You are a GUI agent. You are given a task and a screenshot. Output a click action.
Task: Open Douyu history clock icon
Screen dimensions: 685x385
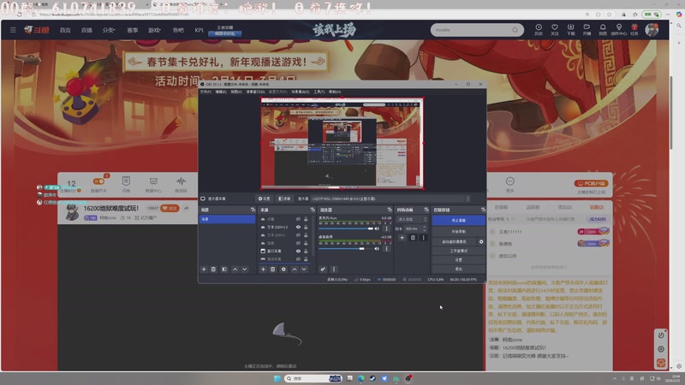pyautogui.click(x=539, y=29)
